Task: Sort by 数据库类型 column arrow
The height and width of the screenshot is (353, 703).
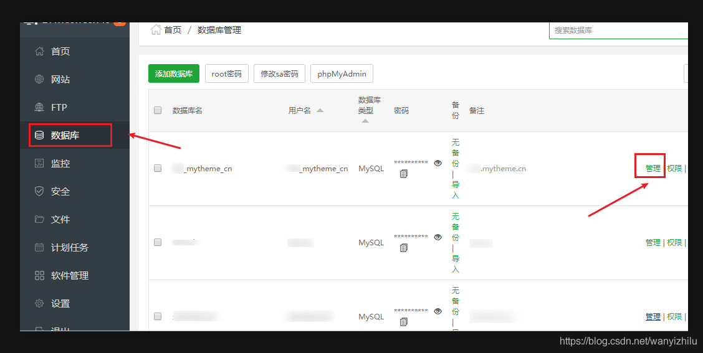Action: [x=365, y=121]
